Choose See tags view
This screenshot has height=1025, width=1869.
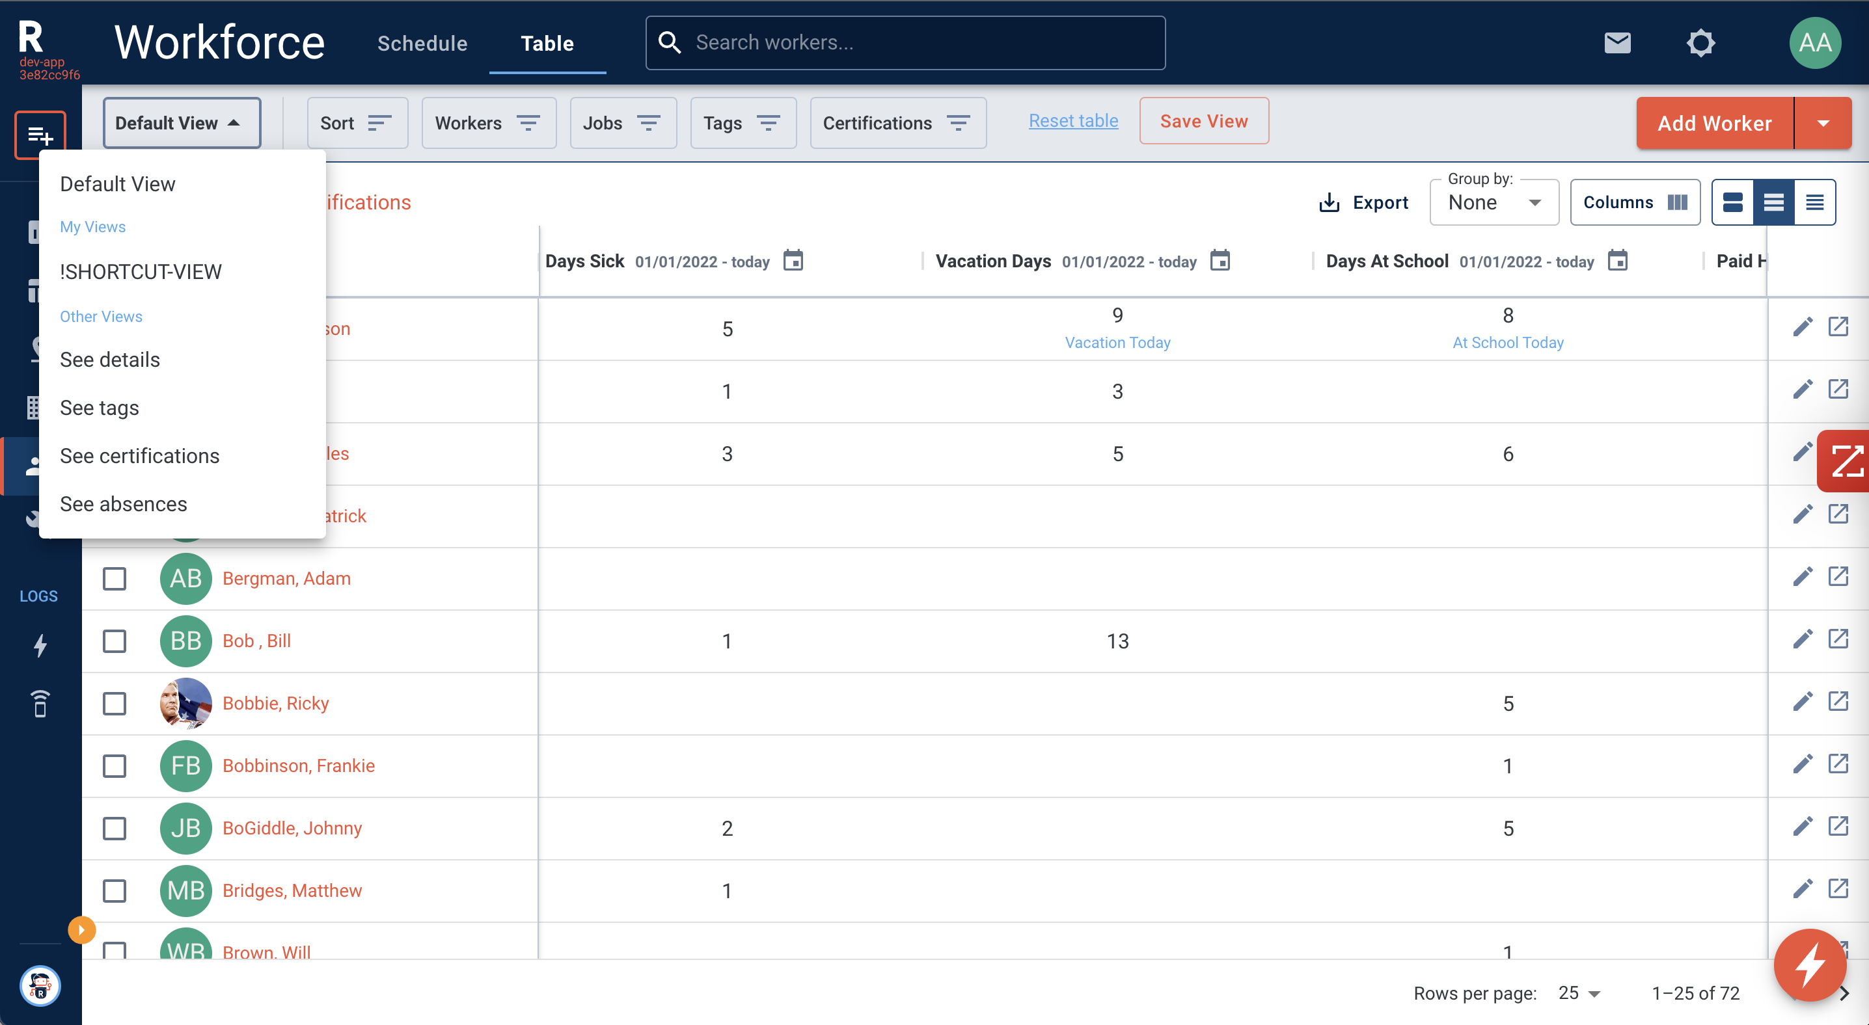click(182, 407)
